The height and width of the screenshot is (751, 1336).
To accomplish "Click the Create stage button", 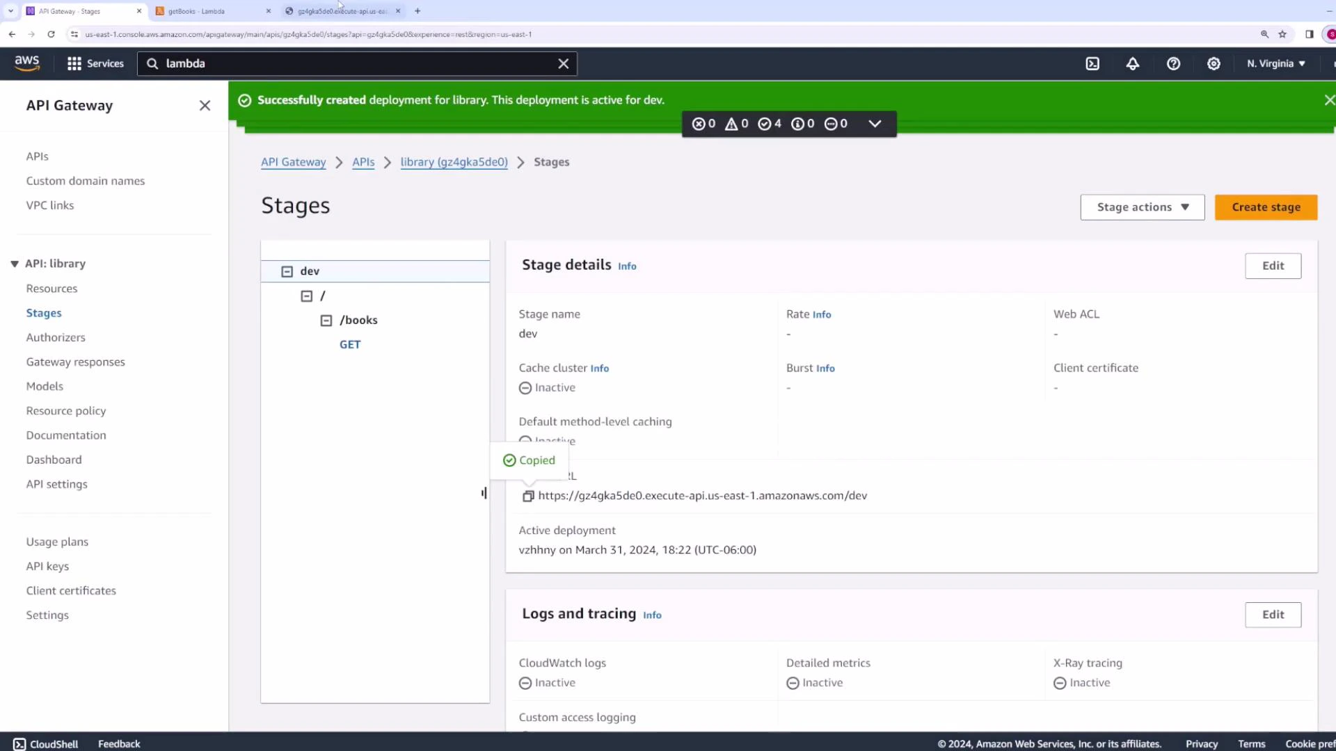I will [x=1266, y=207].
